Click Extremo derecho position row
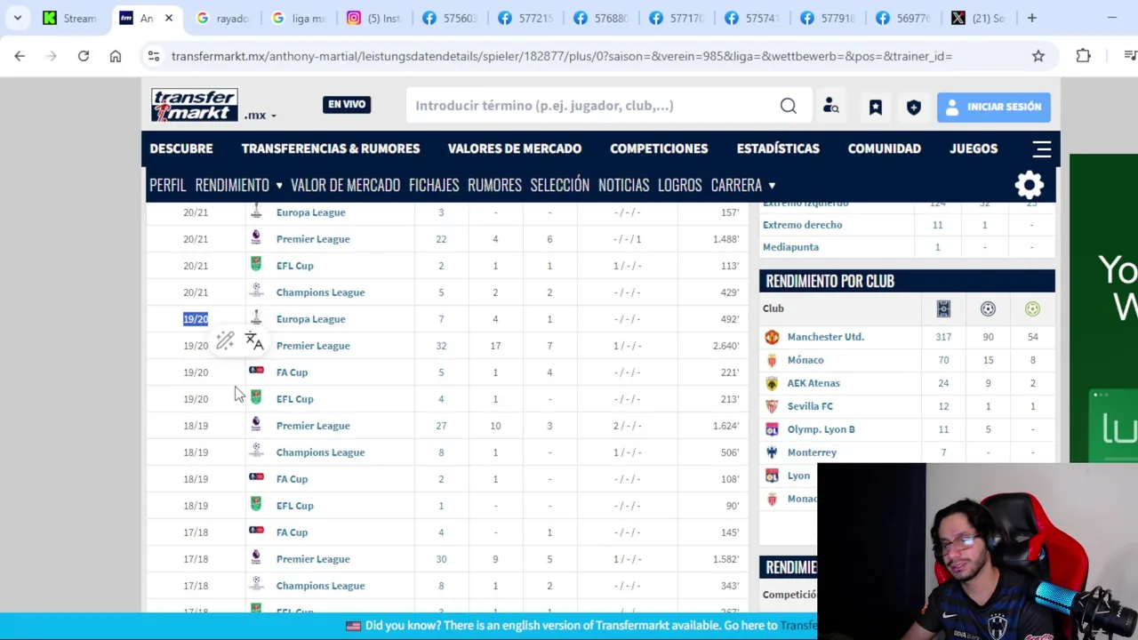 coord(907,225)
